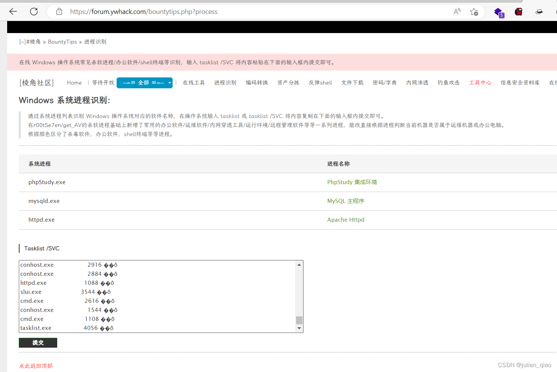This screenshot has width=557, height=372.
Task: Open the 反弹shell navigation item
Action: 320,83
